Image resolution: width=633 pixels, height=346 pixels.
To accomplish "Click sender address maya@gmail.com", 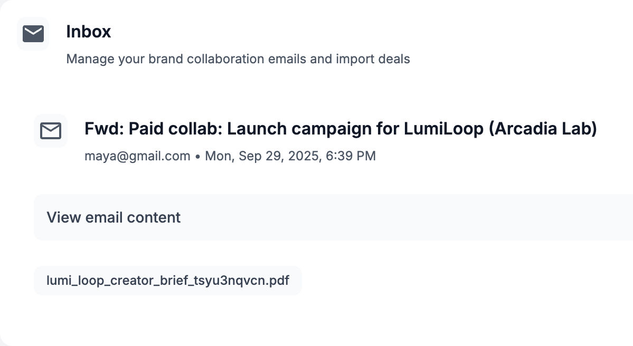I will click(137, 156).
